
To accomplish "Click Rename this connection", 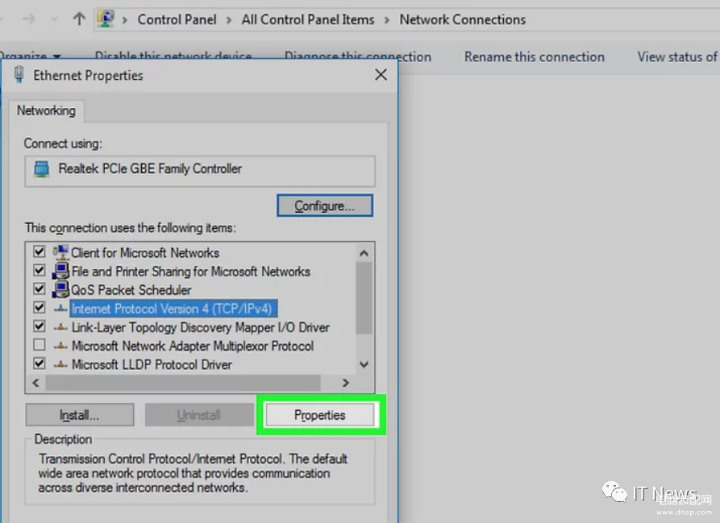I will [534, 57].
